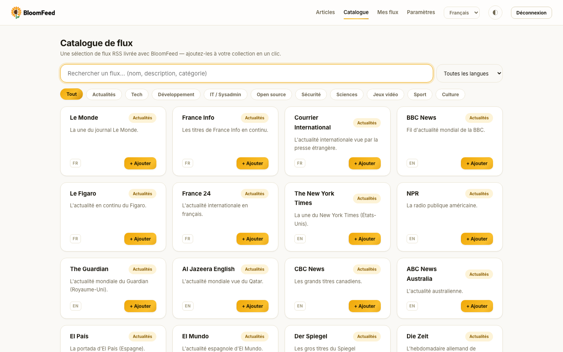This screenshot has width=563, height=352.
Task: Open the Catalogue nav item
Action: (356, 12)
